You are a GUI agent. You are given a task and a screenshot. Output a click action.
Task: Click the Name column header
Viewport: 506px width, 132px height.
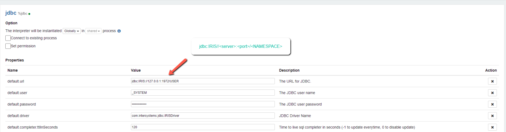coord(13,70)
